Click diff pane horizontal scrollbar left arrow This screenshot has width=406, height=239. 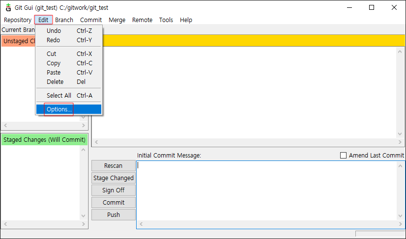[96, 142]
